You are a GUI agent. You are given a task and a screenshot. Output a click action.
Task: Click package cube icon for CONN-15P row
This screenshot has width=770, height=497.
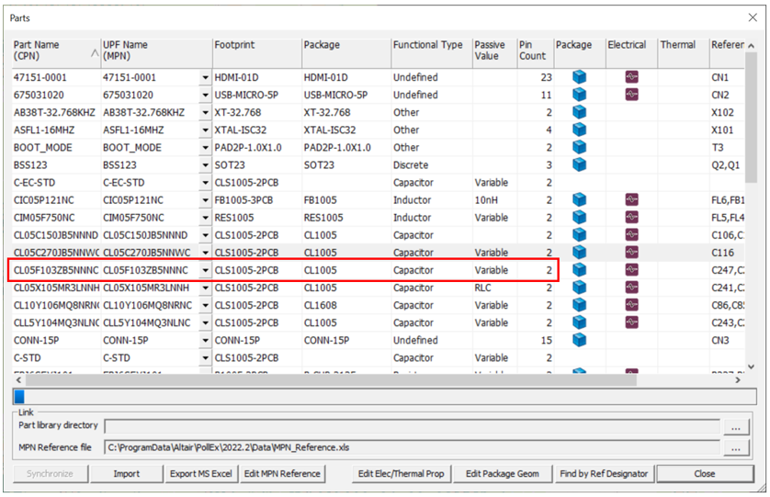[578, 340]
